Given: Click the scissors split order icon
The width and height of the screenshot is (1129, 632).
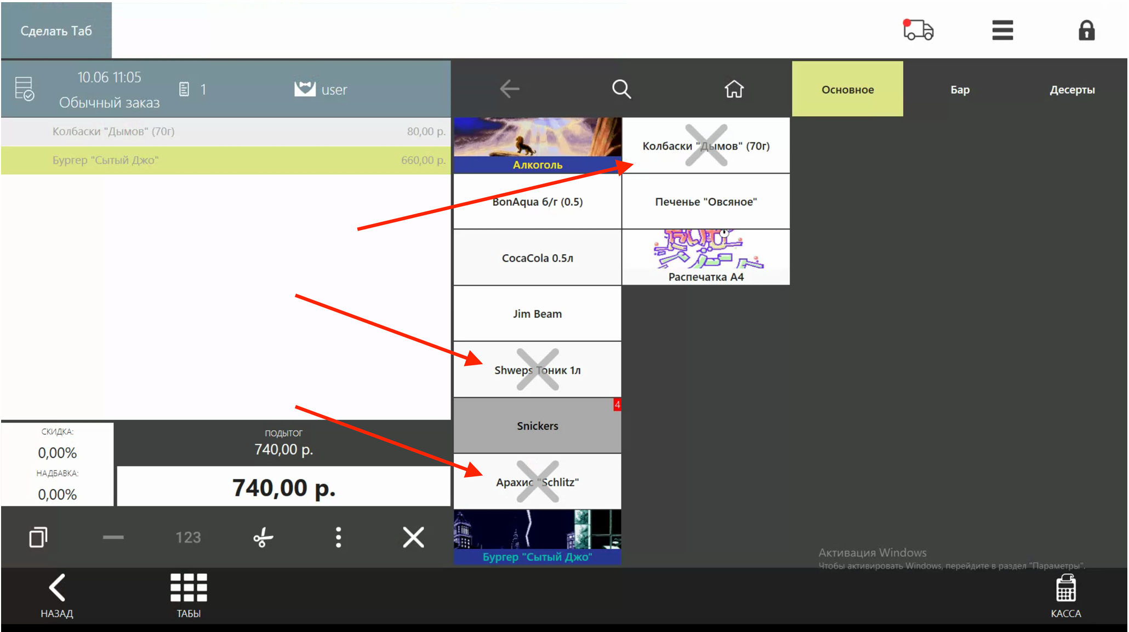Looking at the screenshot, I should tap(263, 537).
